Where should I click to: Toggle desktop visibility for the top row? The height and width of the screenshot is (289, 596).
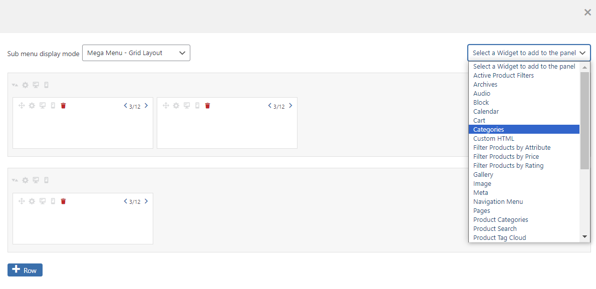point(35,85)
